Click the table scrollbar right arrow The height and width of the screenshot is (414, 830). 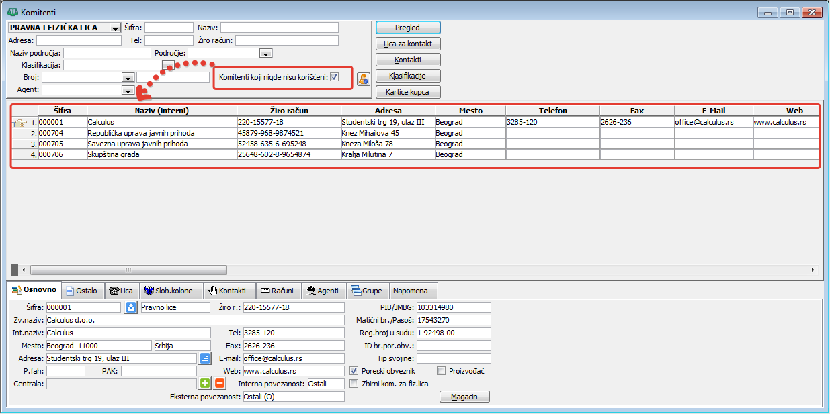tap(813, 269)
